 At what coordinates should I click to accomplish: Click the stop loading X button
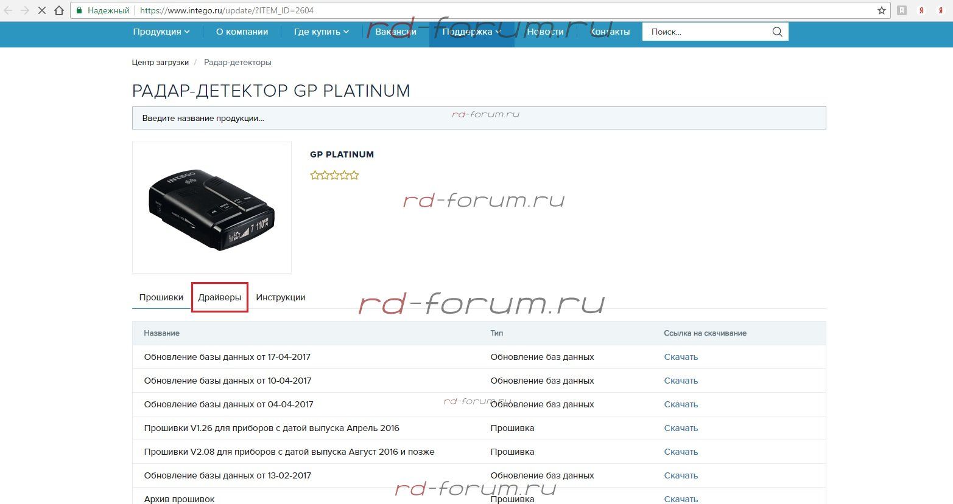[42, 10]
